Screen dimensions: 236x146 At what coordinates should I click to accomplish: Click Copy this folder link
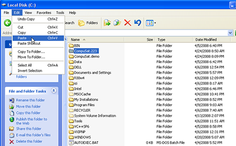[x=28, y=113]
